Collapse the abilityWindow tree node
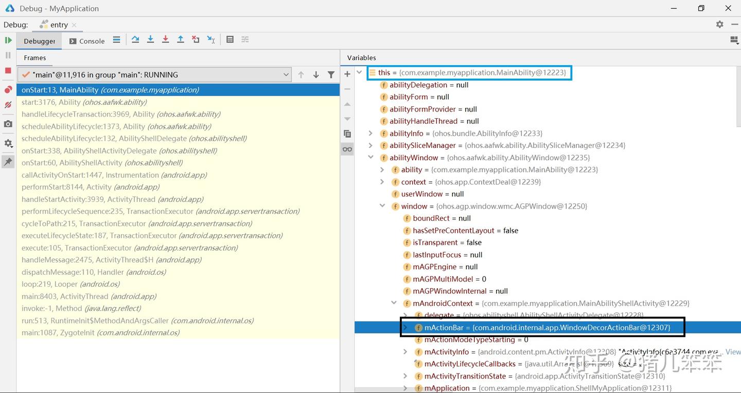The width and height of the screenshot is (741, 393). 370,158
